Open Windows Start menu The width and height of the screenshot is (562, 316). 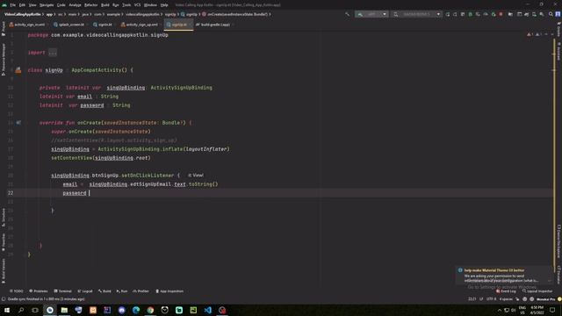click(7, 310)
